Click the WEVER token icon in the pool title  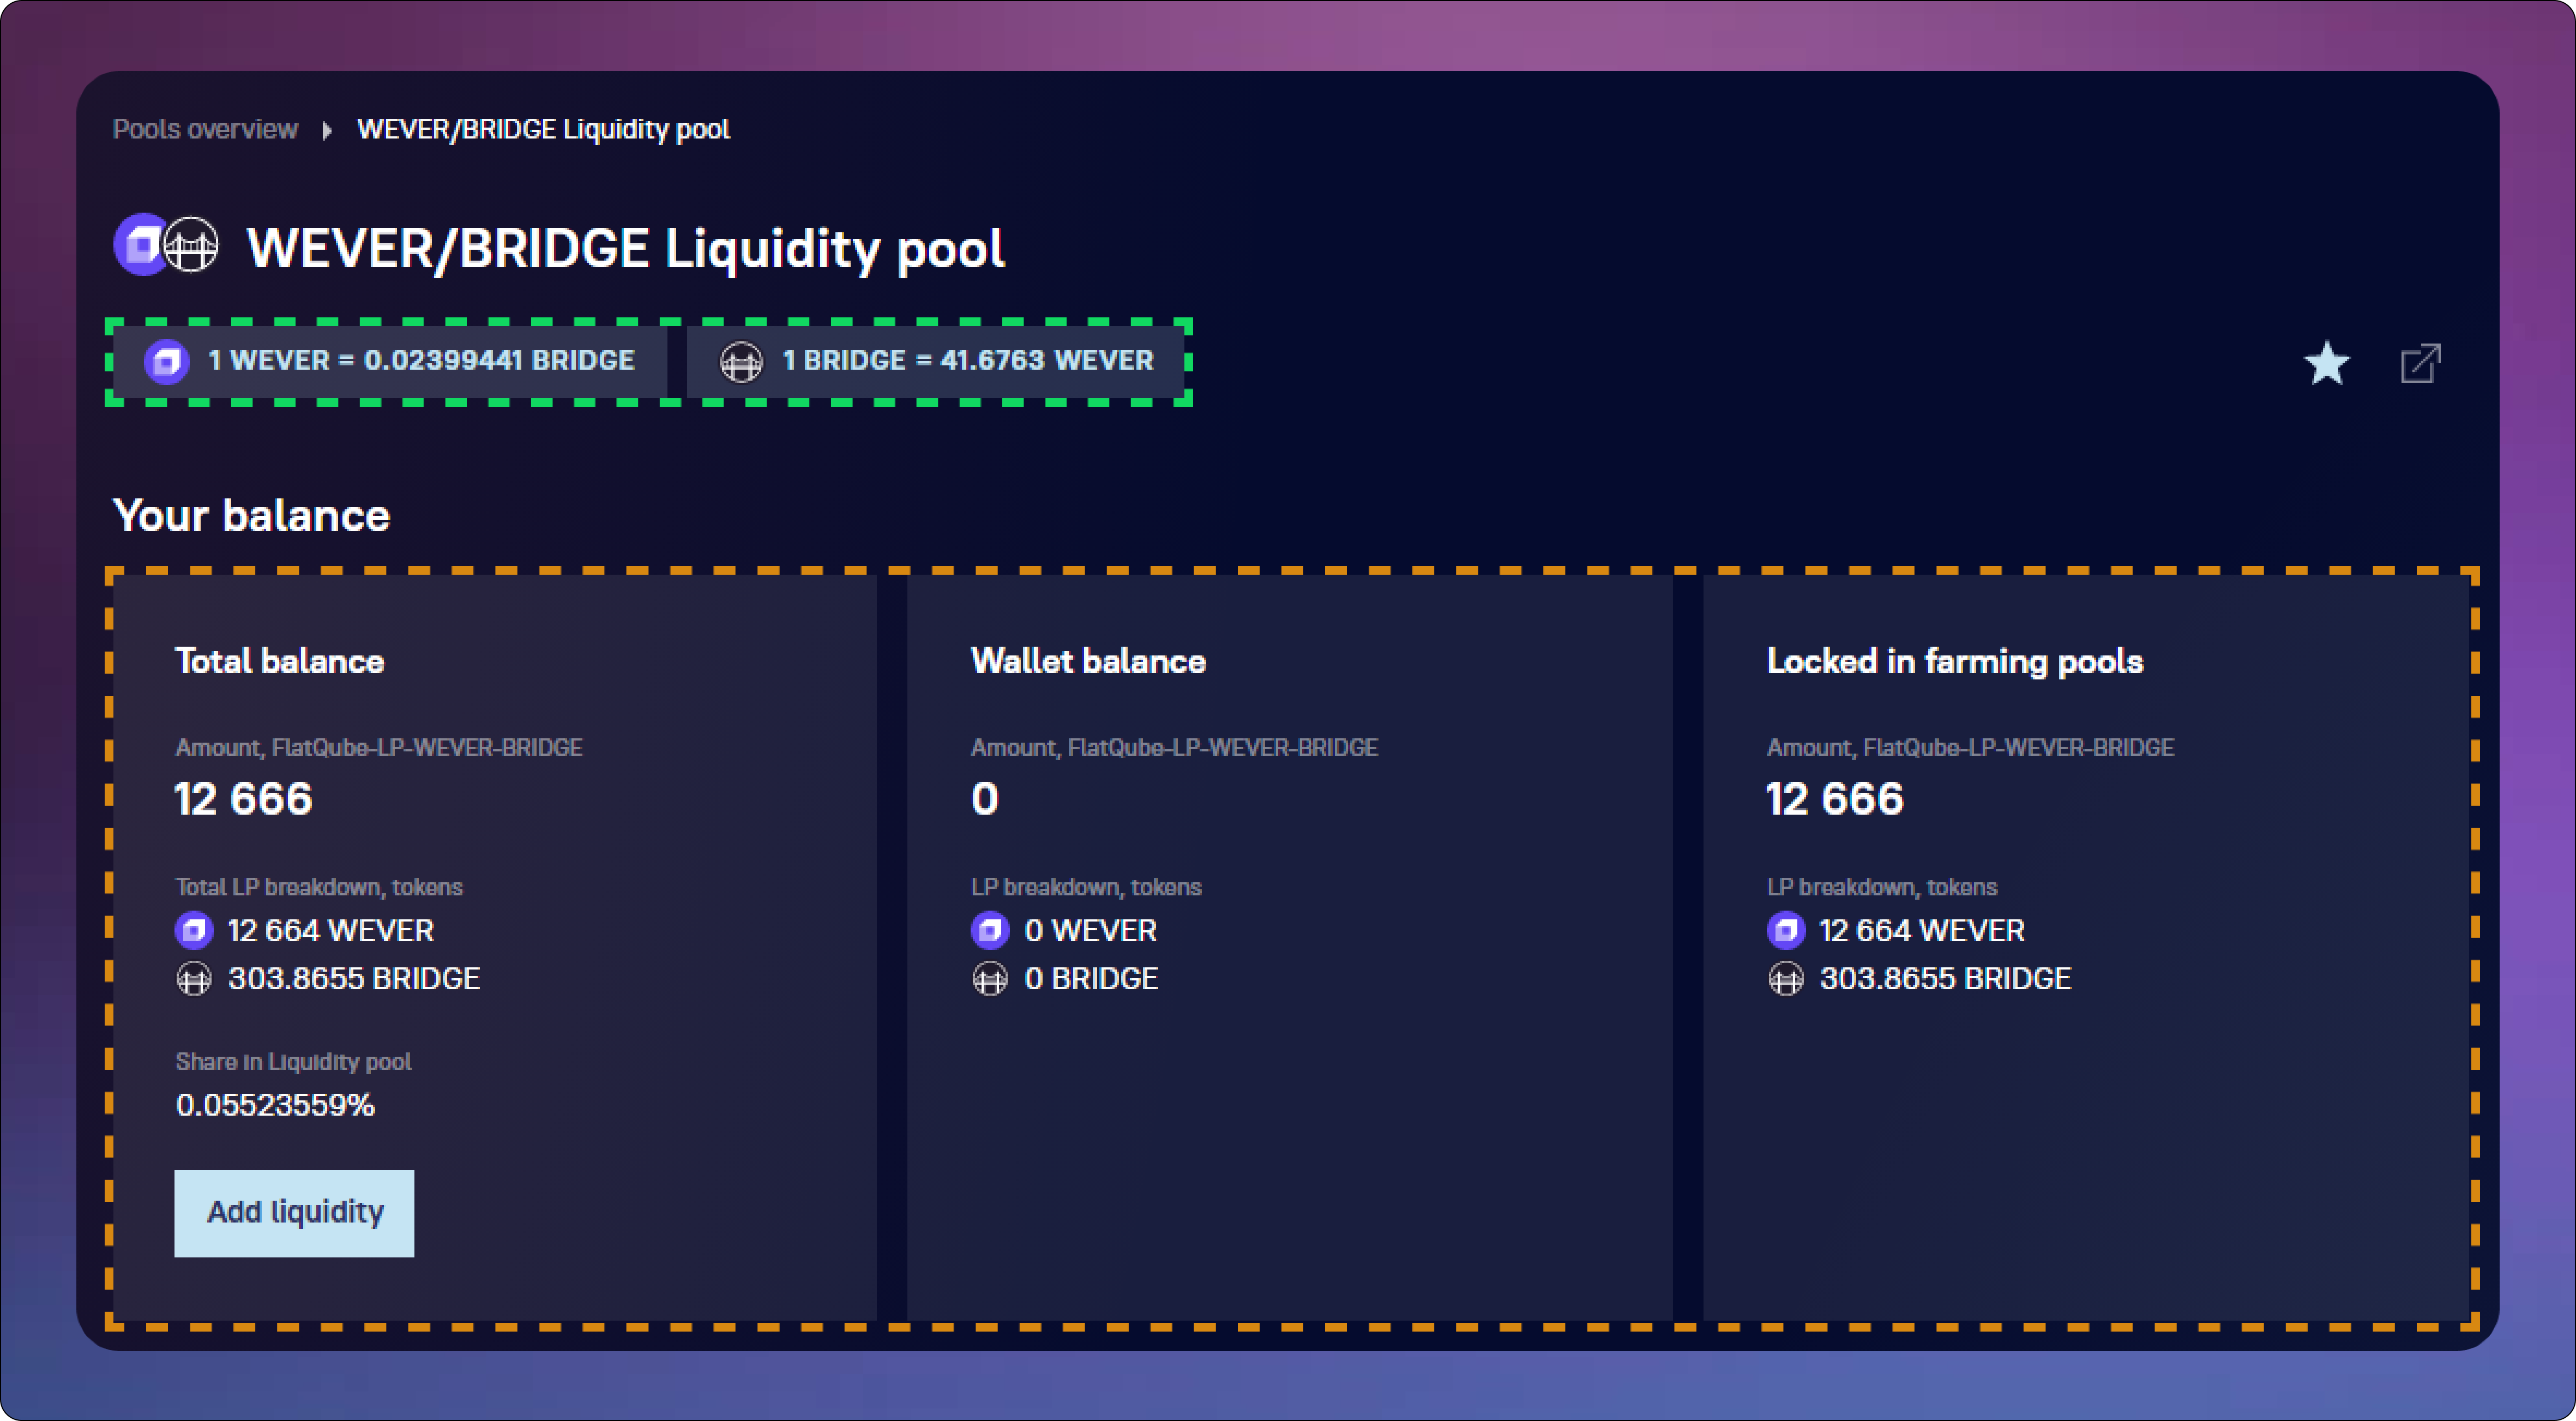point(141,245)
